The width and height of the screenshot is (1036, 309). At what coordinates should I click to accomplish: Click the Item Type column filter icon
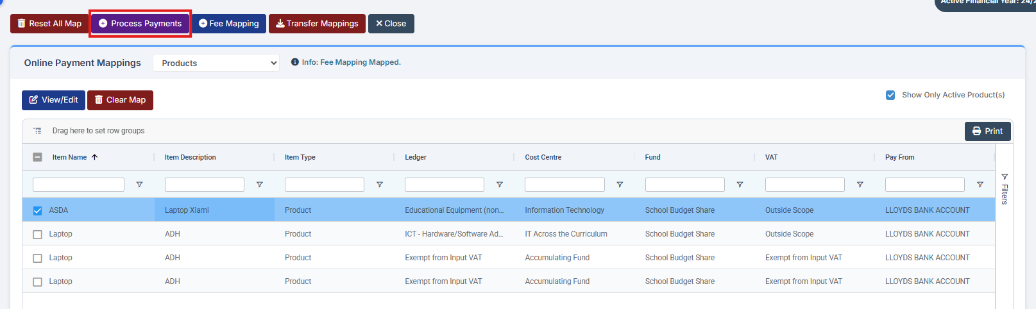pos(380,185)
